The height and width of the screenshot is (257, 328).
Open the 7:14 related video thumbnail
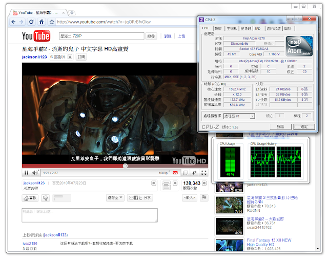[229, 205]
